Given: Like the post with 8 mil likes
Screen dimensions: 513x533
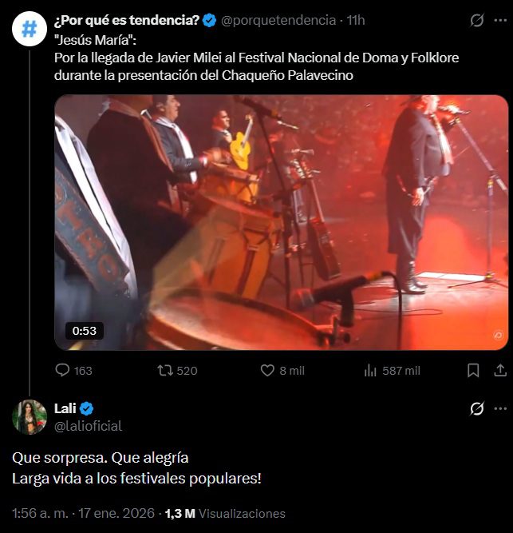Looking at the screenshot, I should [269, 370].
